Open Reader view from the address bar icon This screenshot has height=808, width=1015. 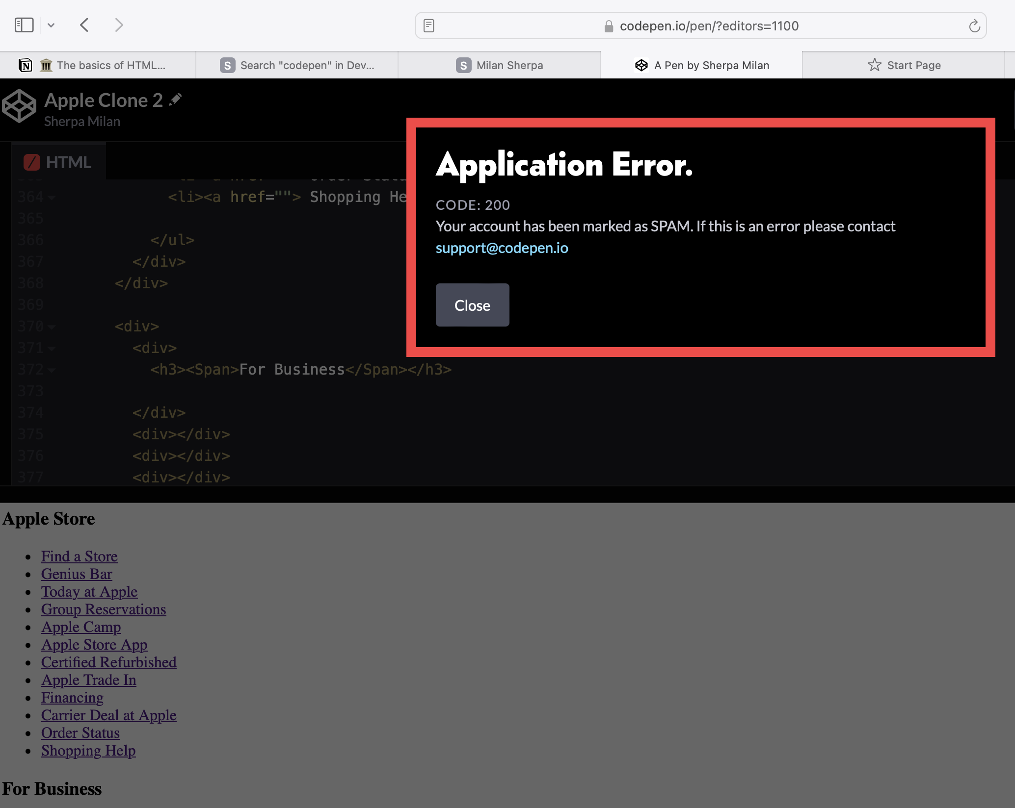click(429, 25)
